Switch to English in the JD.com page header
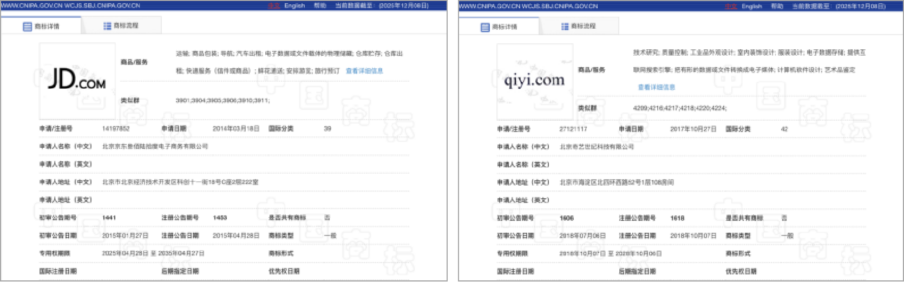This screenshot has height=282, width=904. pos(294,6)
